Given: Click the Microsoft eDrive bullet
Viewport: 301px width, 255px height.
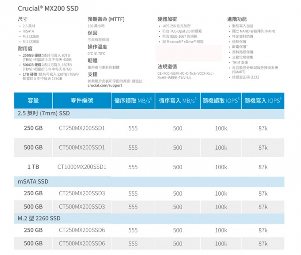Looking at the screenshot, I should pyautogui.click(x=183, y=42).
